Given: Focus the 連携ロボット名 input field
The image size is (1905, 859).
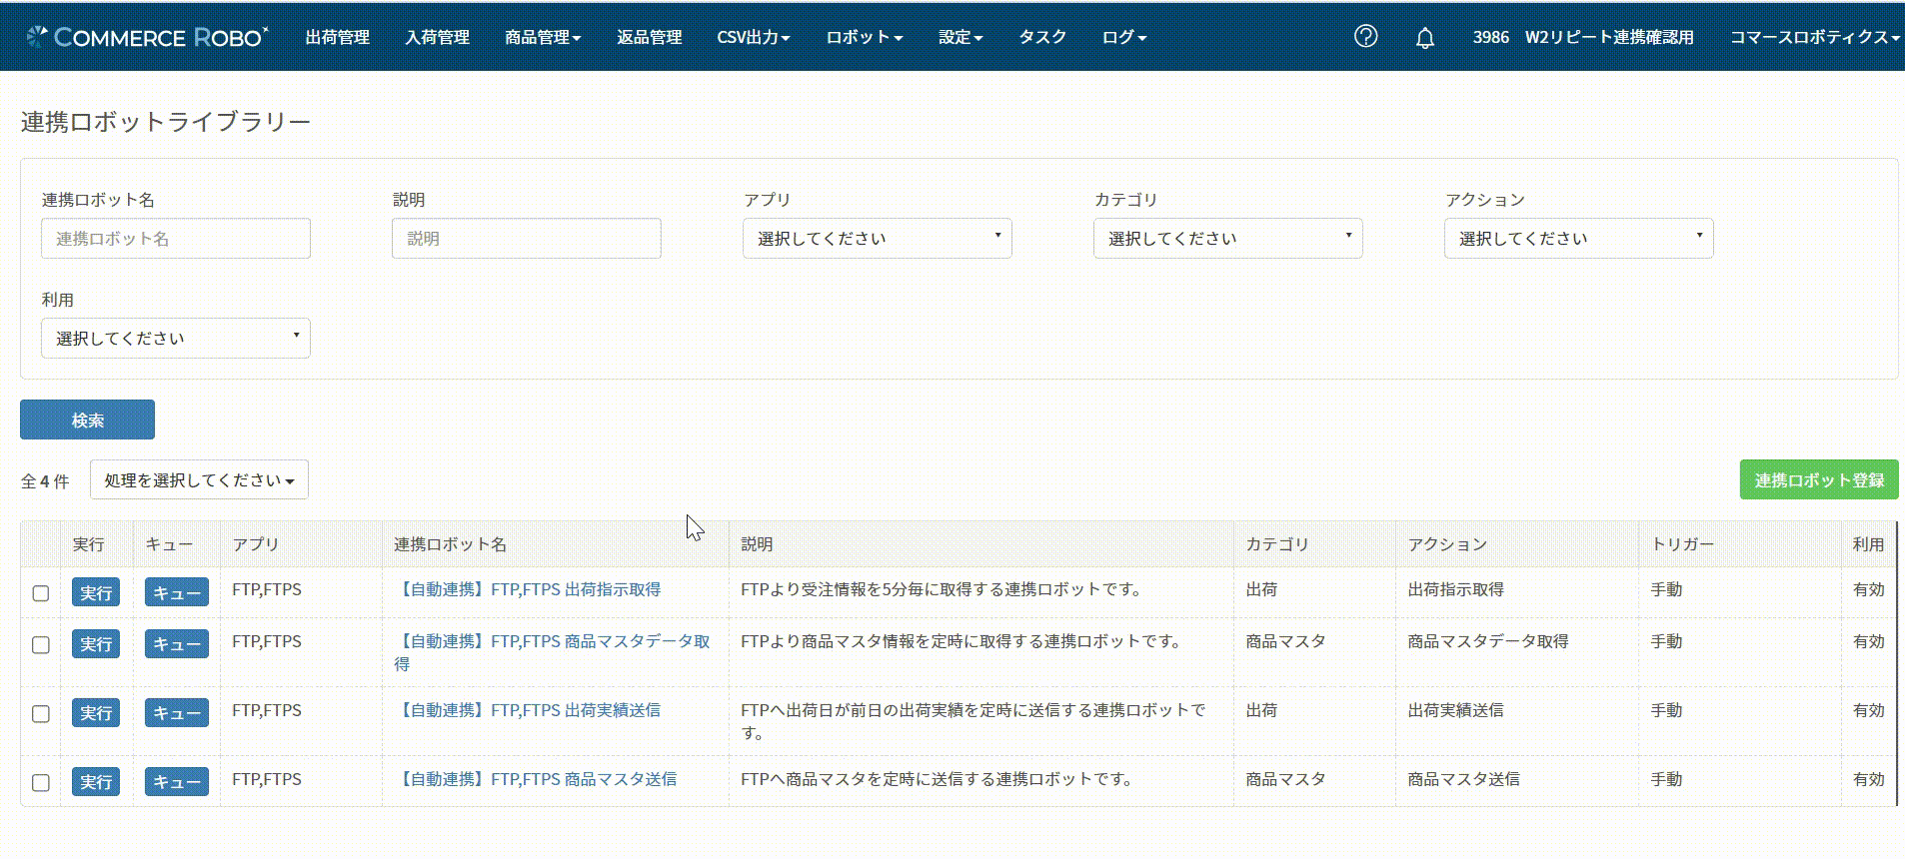Looking at the screenshot, I should click(175, 239).
